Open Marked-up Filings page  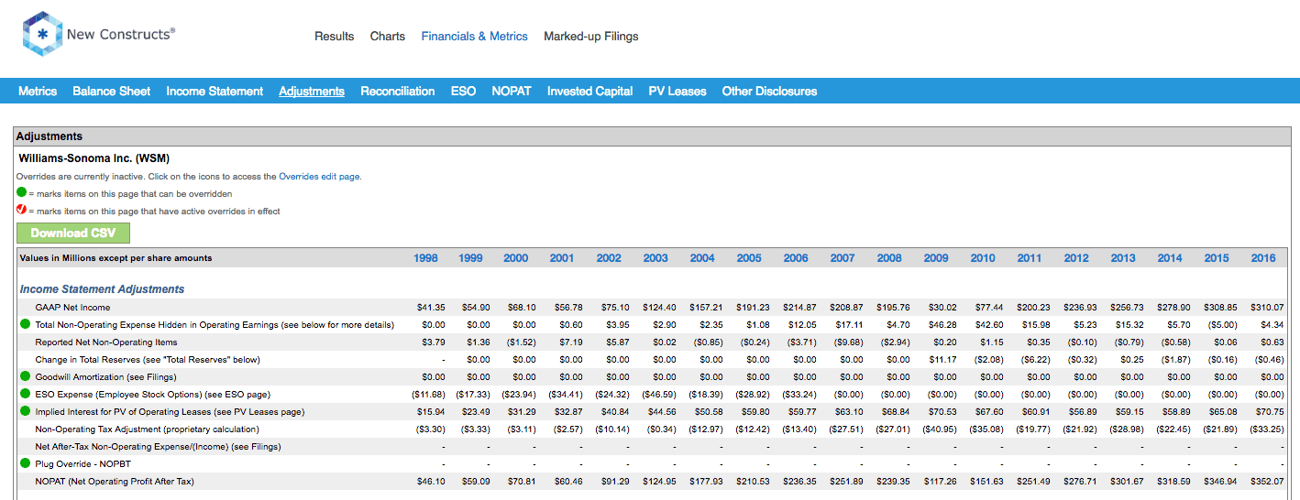pyautogui.click(x=591, y=37)
